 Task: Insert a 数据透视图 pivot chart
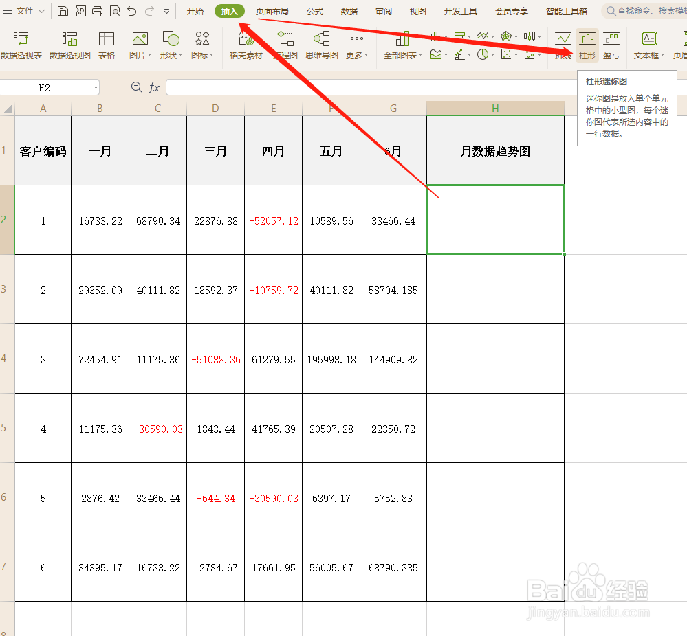click(69, 45)
